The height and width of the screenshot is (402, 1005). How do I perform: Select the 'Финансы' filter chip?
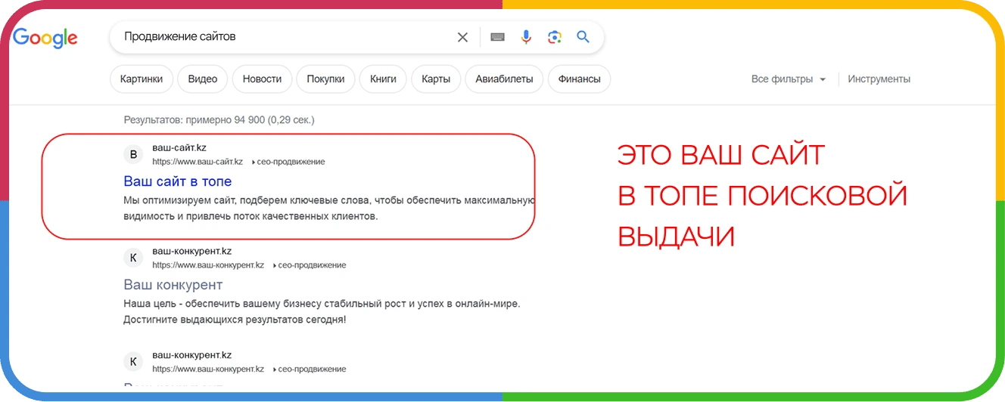[x=579, y=79]
